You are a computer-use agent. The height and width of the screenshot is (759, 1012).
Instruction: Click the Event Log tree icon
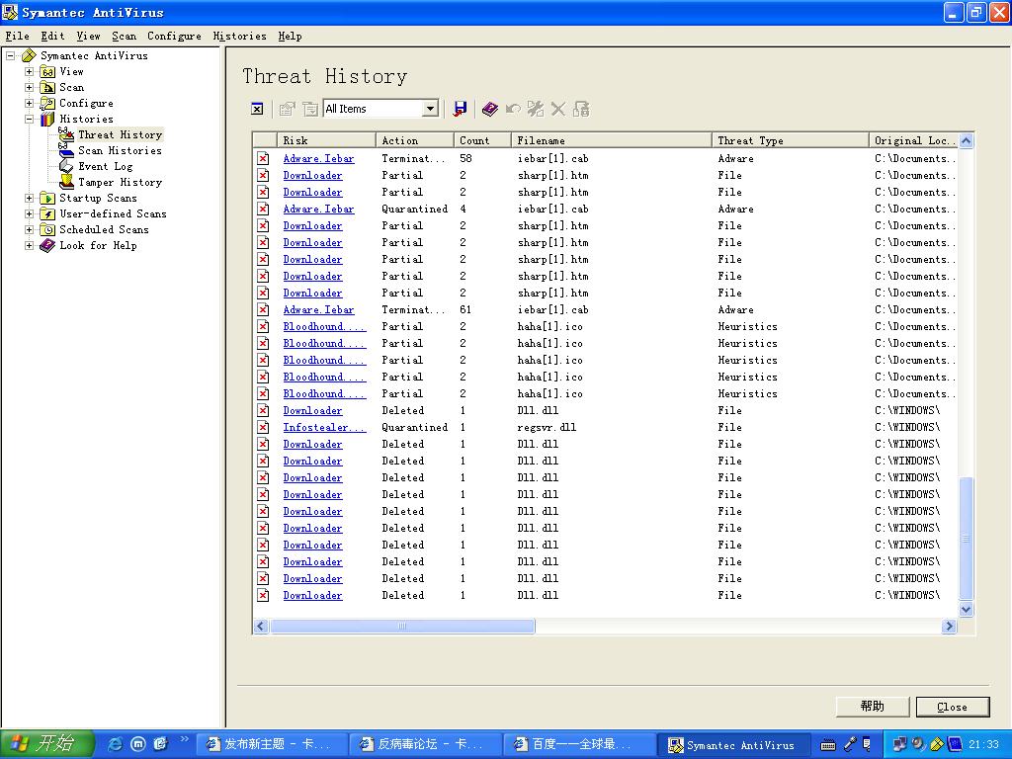66,166
